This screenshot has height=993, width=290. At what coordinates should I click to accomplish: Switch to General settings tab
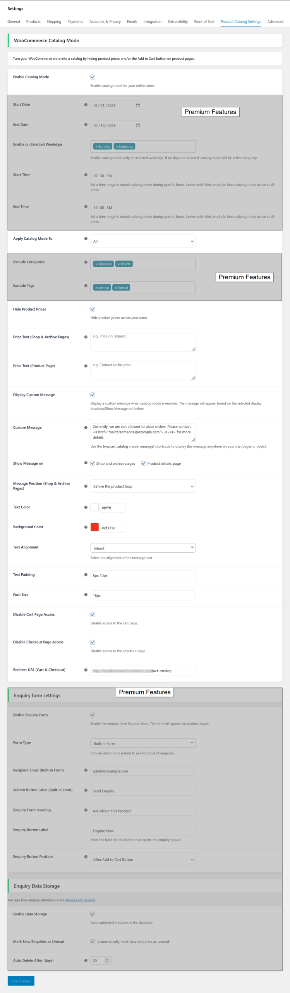[14, 22]
